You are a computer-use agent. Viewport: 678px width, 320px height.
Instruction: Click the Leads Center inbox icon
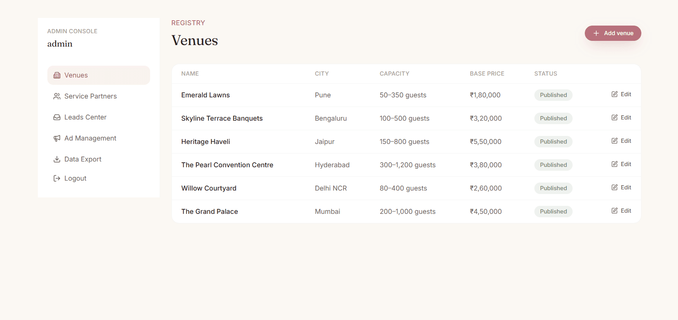coord(57,117)
